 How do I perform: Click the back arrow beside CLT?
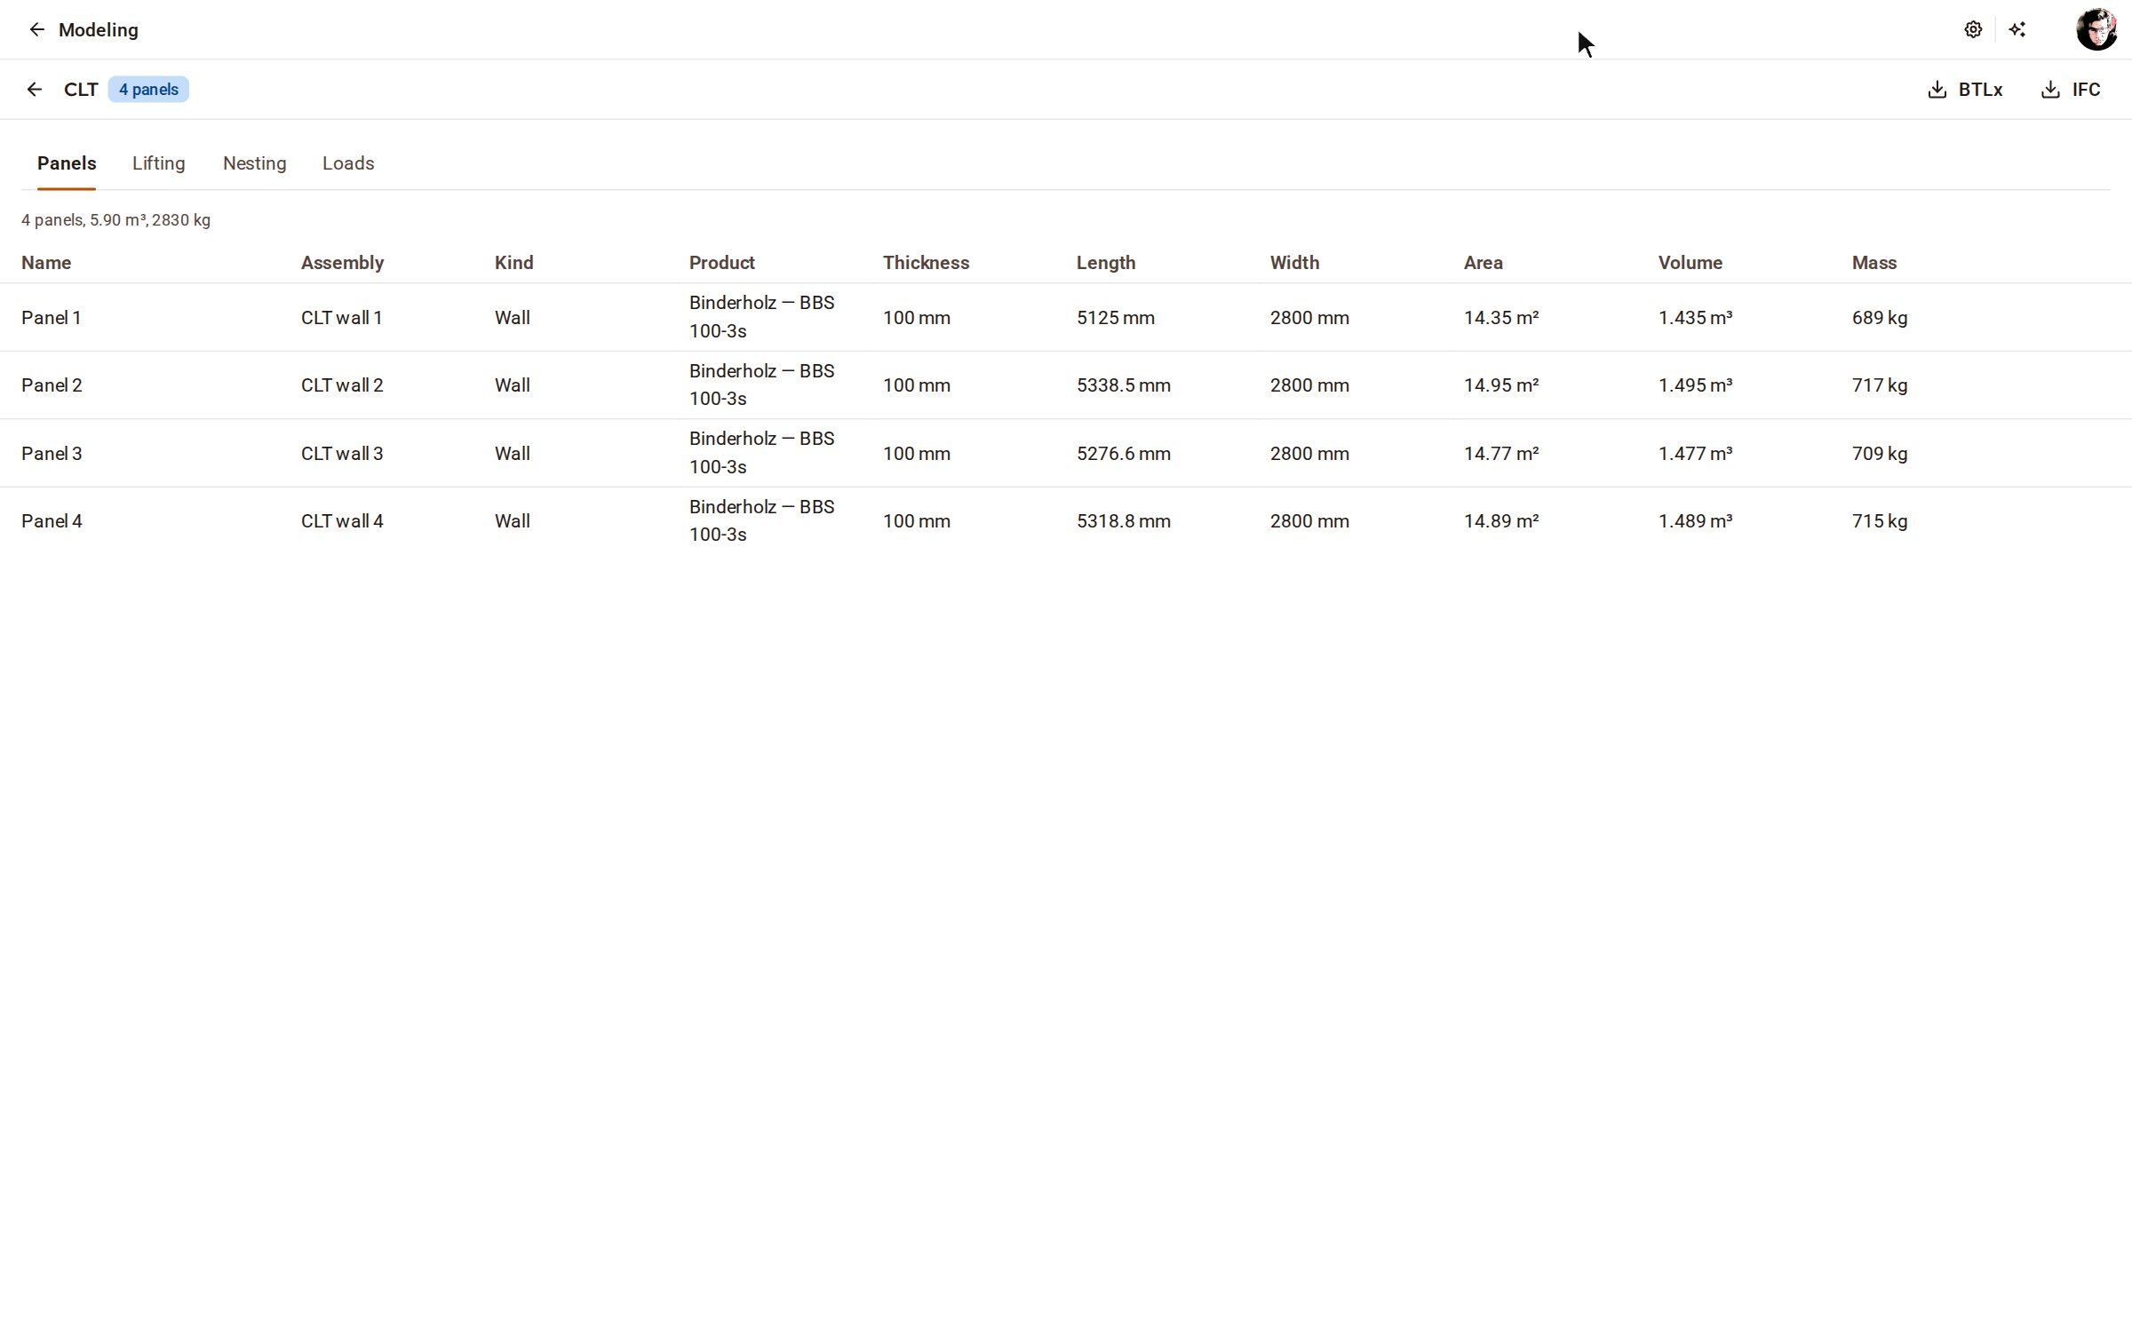(x=34, y=89)
